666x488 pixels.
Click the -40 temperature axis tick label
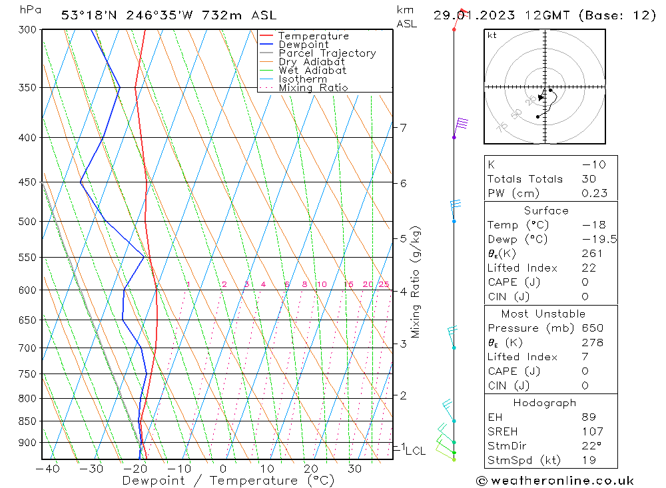click(x=47, y=469)
